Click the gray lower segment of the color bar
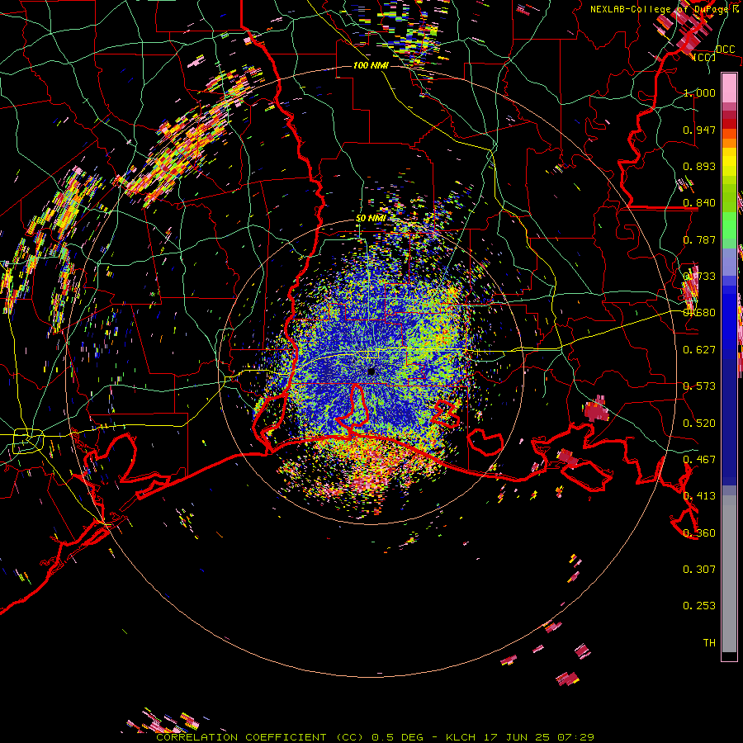This screenshot has width=743, height=743. [x=729, y=574]
